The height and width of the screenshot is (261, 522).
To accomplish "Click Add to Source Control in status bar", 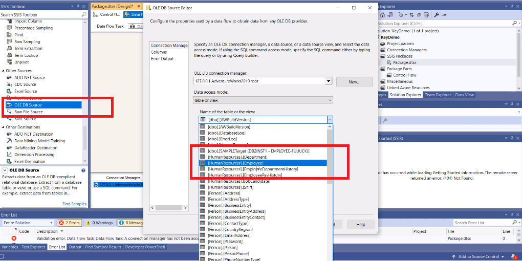I will point(478,256).
